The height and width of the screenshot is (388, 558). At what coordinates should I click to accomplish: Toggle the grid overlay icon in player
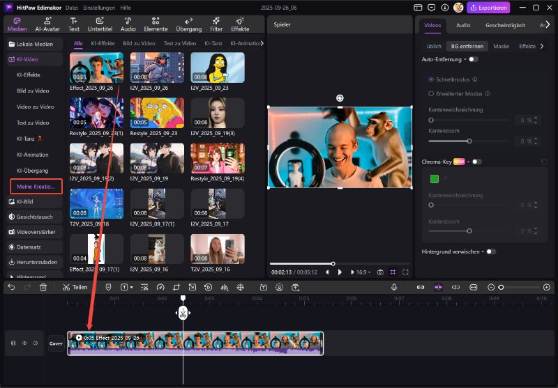pyautogui.click(x=393, y=272)
